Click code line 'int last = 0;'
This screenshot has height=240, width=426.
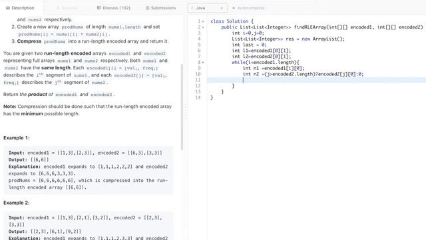[249, 45]
